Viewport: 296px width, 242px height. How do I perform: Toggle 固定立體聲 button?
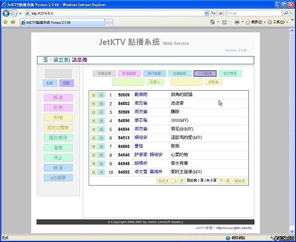tap(58, 128)
